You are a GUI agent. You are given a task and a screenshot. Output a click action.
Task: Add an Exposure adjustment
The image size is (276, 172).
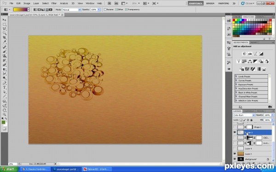[x=261, y=54]
